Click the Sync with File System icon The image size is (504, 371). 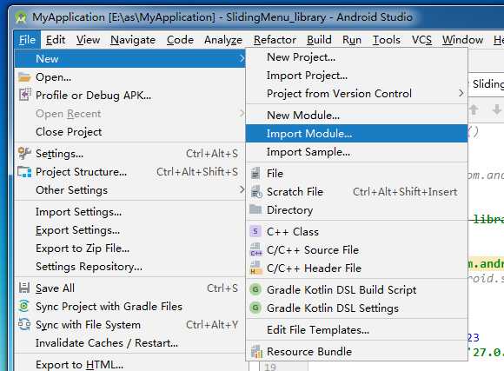(24, 324)
